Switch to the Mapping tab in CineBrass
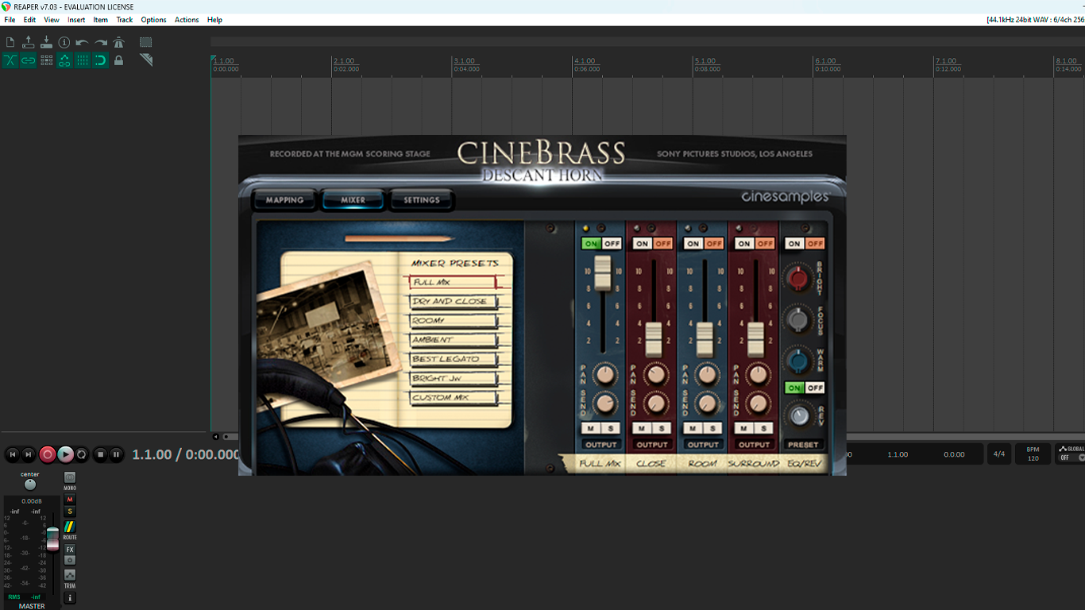The width and height of the screenshot is (1085, 610). coord(284,200)
